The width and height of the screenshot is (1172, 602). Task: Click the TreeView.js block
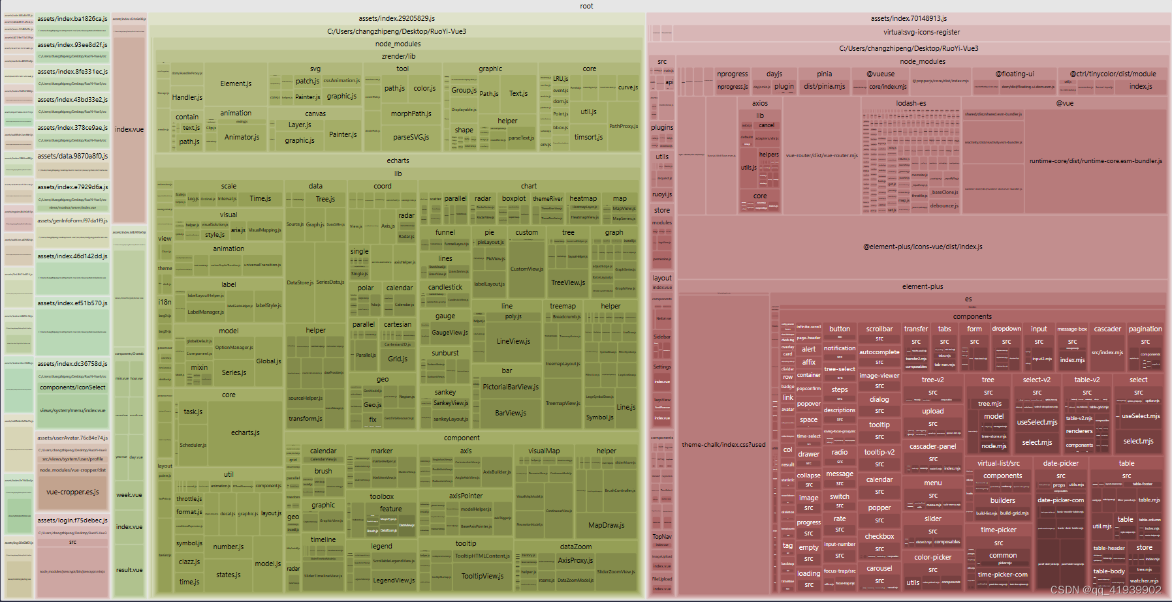pos(568,282)
